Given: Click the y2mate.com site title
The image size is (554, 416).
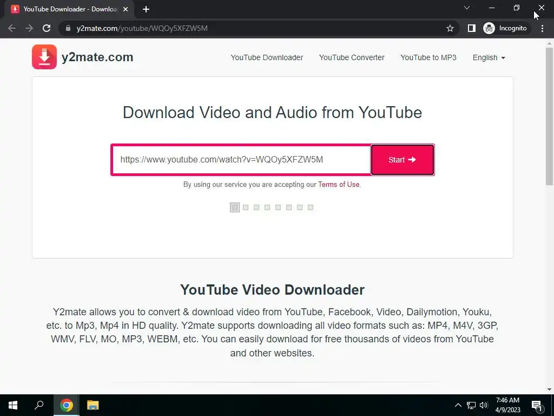Looking at the screenshot, I should click(97, 57).
